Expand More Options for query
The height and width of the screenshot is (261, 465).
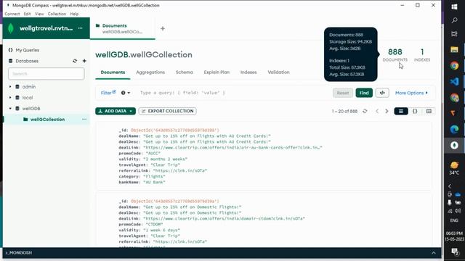coord(411,93)
